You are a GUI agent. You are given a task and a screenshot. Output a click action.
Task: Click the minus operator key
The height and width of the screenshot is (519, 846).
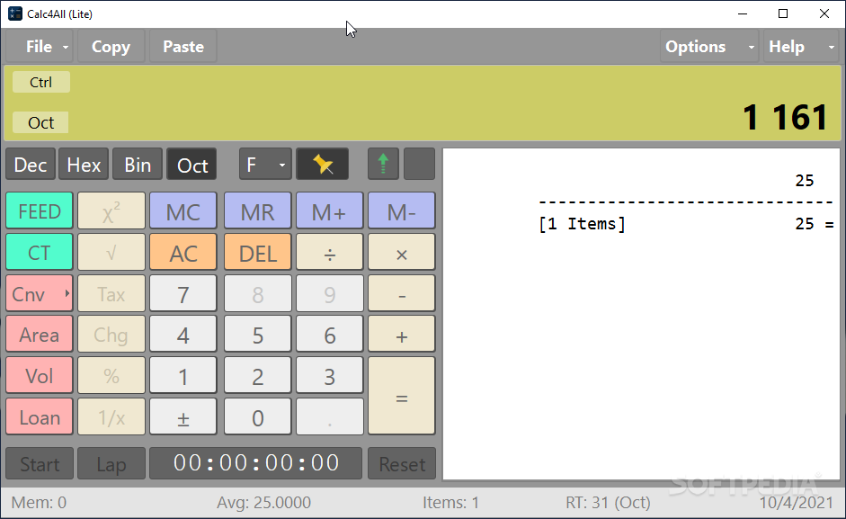401,293
